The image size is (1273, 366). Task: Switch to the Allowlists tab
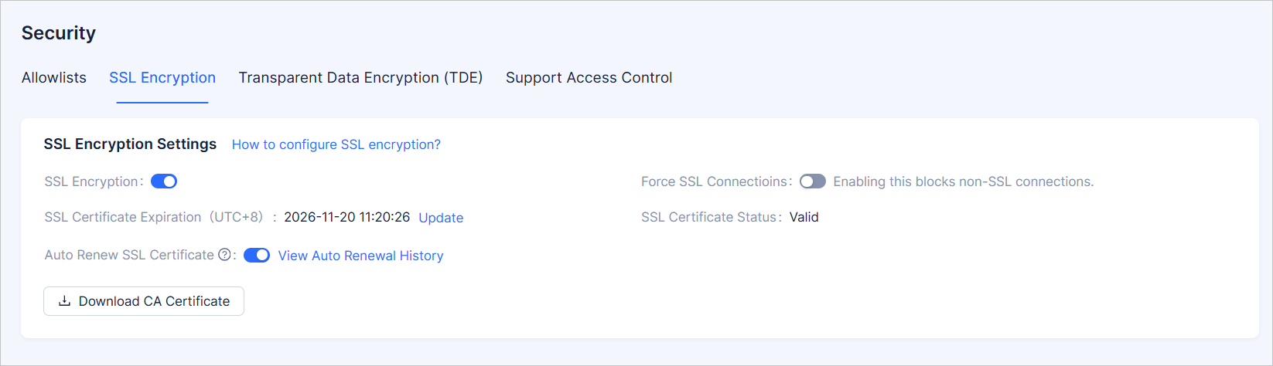point(54,78)
